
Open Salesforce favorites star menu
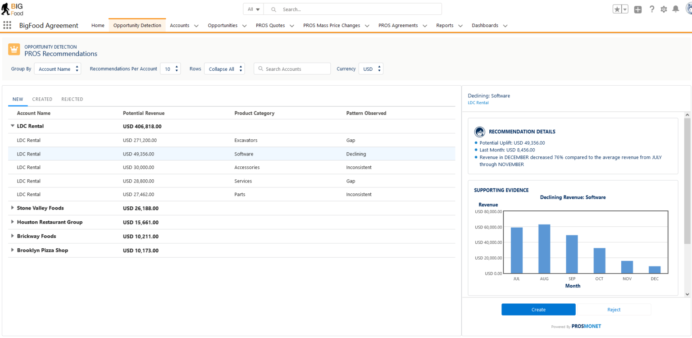(618, 9)
